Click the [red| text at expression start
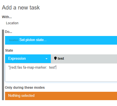The width and height of the screenshot is (117, 106). click(x=13, y=68)
